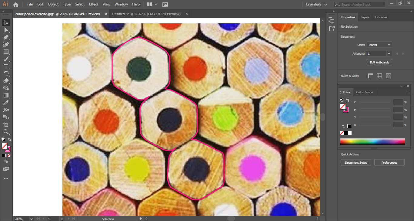Image resolution: width=414 pixels, height=221 pixels.
Task: Click the Black (K) percentage field
Action: [x=398, y=125]
